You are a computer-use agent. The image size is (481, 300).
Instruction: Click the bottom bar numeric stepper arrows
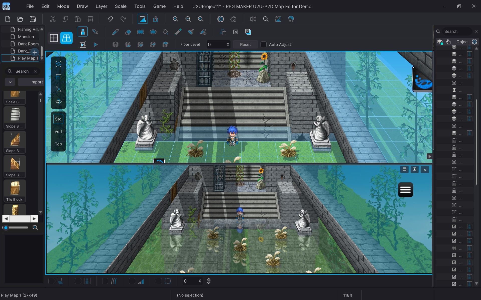tap(200, 281)
